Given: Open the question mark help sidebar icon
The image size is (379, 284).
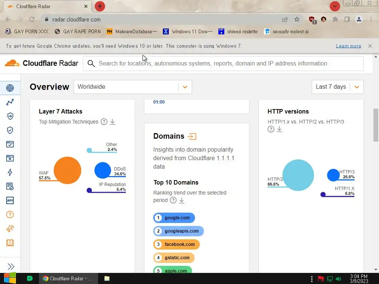Looking at the screenshot, I should 10,214.
